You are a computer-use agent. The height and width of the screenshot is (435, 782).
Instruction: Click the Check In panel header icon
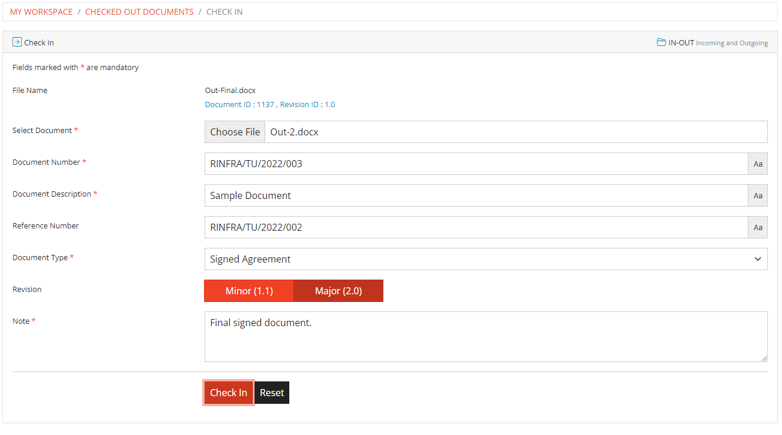click(17, 42)
